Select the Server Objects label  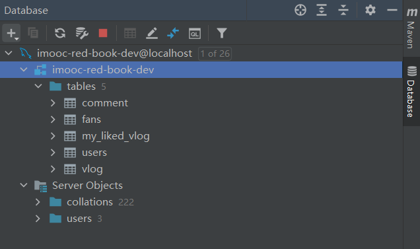(87, 186)
